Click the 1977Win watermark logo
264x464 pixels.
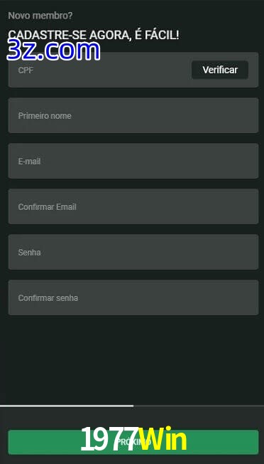133,440
